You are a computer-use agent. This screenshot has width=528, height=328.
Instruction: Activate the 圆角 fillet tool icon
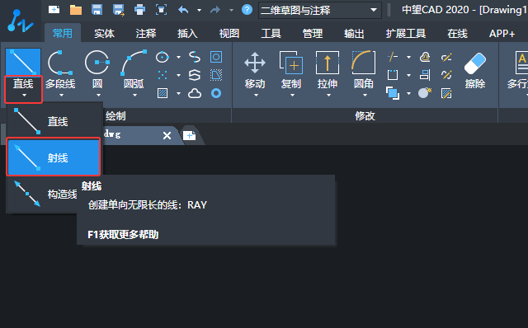(x=363, y=63)
